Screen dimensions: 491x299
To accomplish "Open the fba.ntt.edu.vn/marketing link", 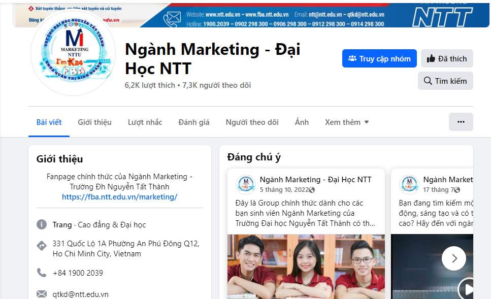I will click(119, 197).
